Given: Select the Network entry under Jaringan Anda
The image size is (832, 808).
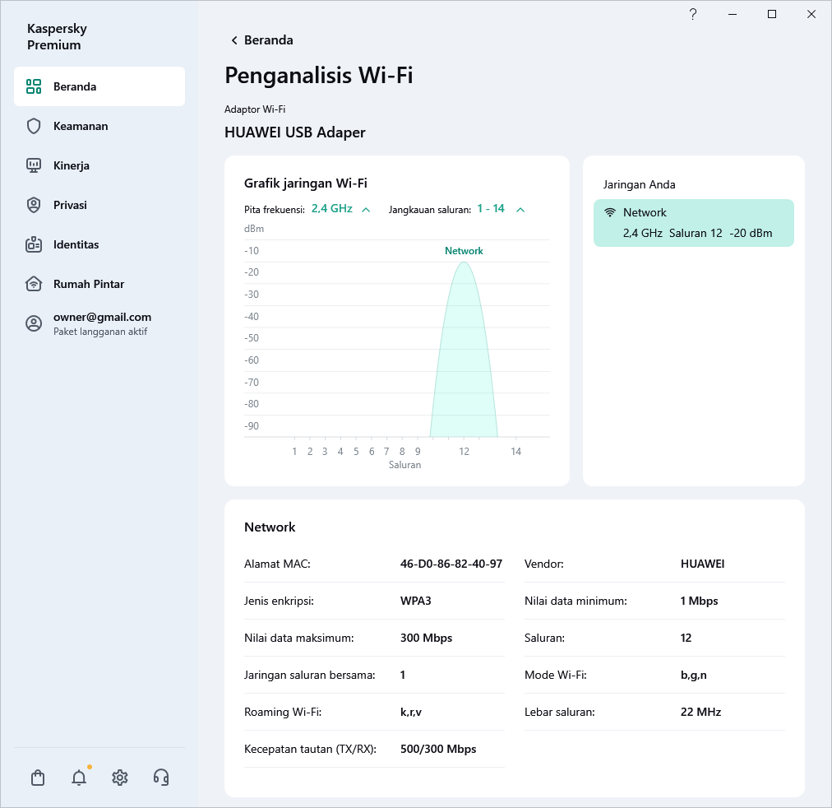Looking at the screenshot, I should (693, 223).
